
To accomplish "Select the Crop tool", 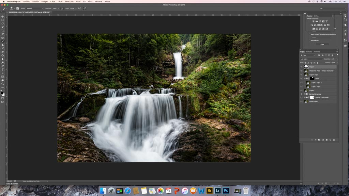I will point(3,31).
